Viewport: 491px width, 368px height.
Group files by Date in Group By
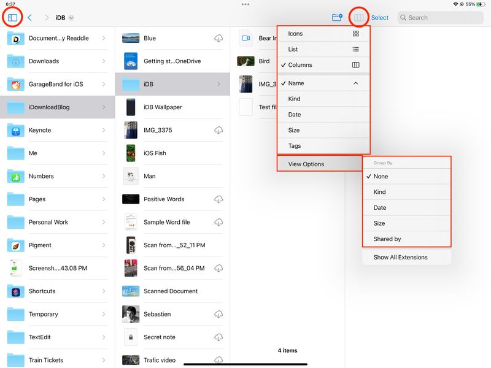point(406,208)
